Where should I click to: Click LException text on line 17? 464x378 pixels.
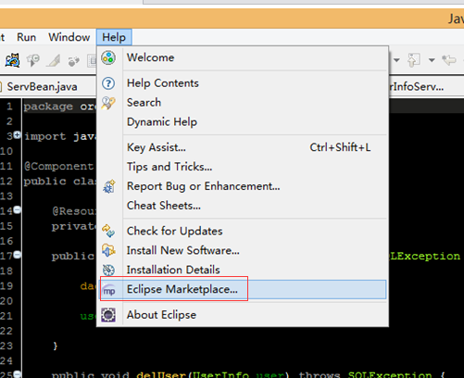coord(425,256)
